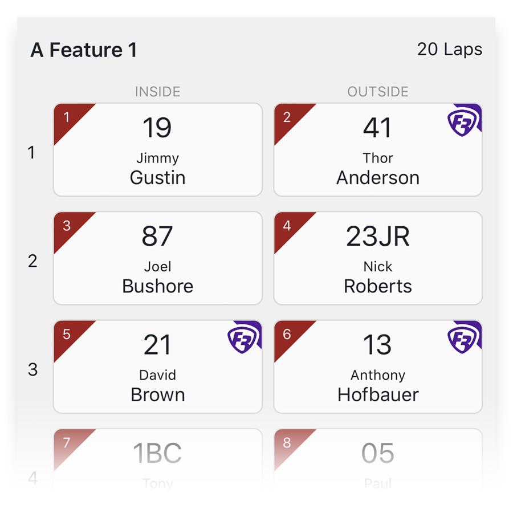Select row number 2 label
The height and width of the screenshot is (513, 513).
coord(32,261)
